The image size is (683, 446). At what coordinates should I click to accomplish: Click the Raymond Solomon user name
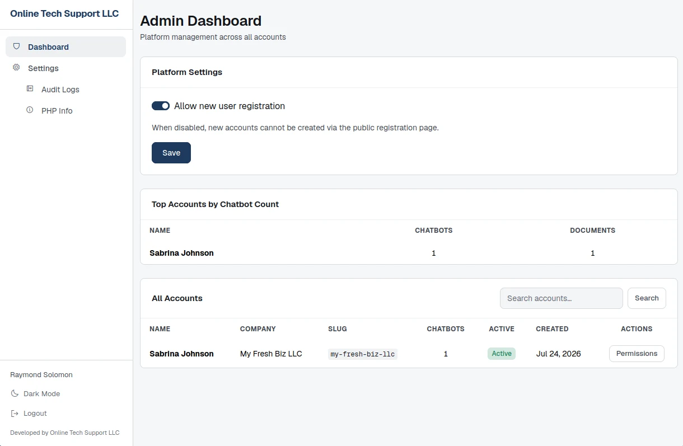coord(41,374)
